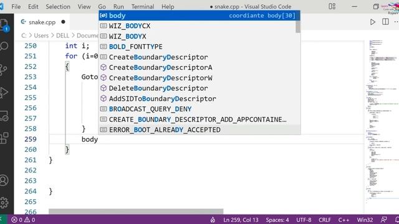
Task: Open the Remote Explorer view
Action: [x=4, y=116]
